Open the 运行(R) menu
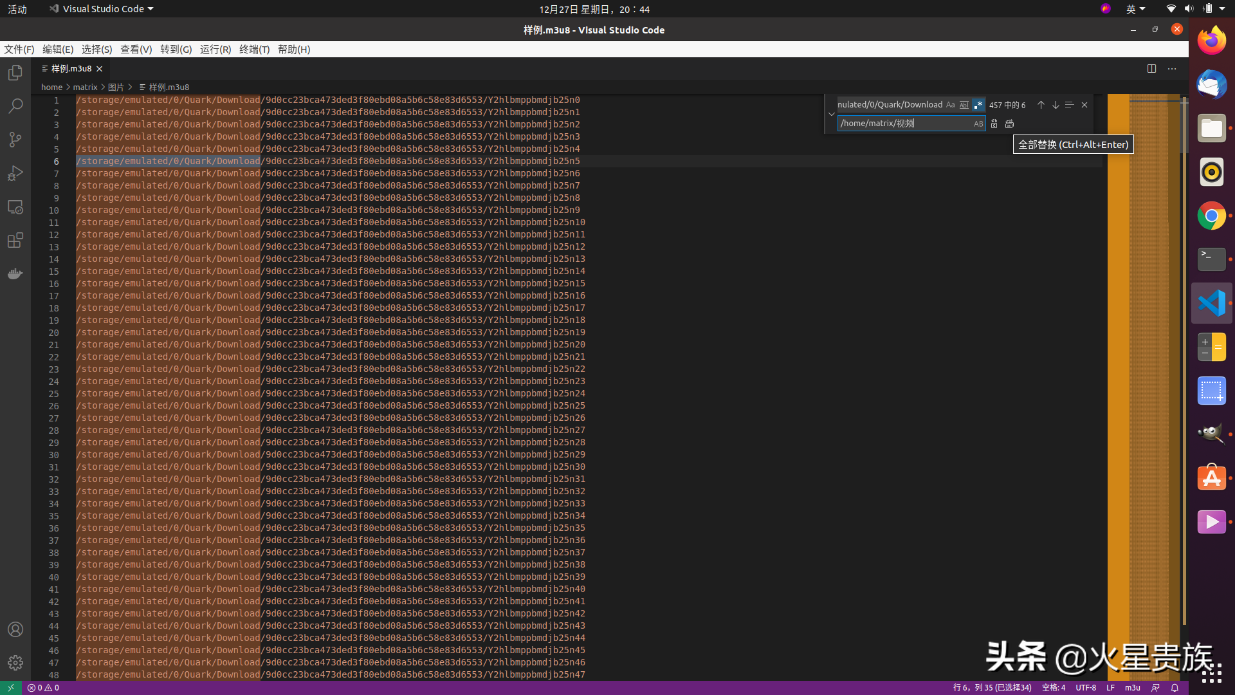The height and width of the screenshot is (695, 1235). pos(215,50)
